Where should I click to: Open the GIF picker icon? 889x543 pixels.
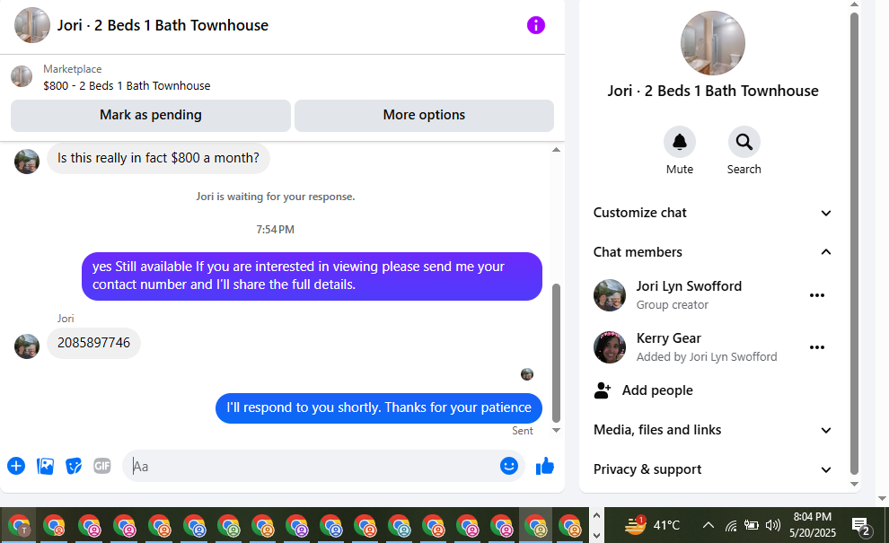102,466
